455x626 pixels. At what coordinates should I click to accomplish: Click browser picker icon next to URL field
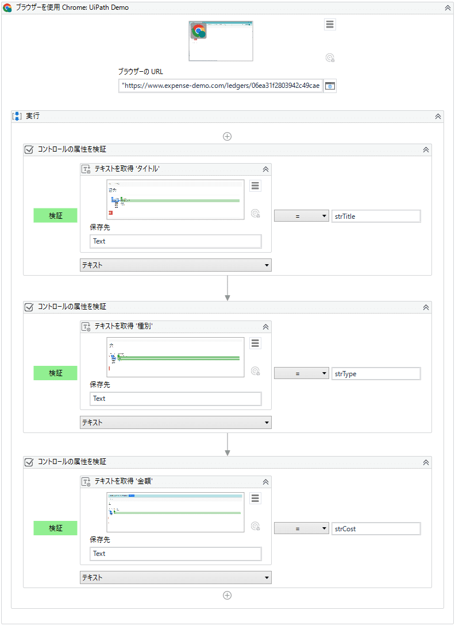(330, 86)
